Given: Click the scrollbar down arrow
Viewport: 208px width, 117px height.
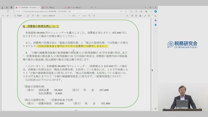Looking at the screenshot, I should click(x=152, y=109).
